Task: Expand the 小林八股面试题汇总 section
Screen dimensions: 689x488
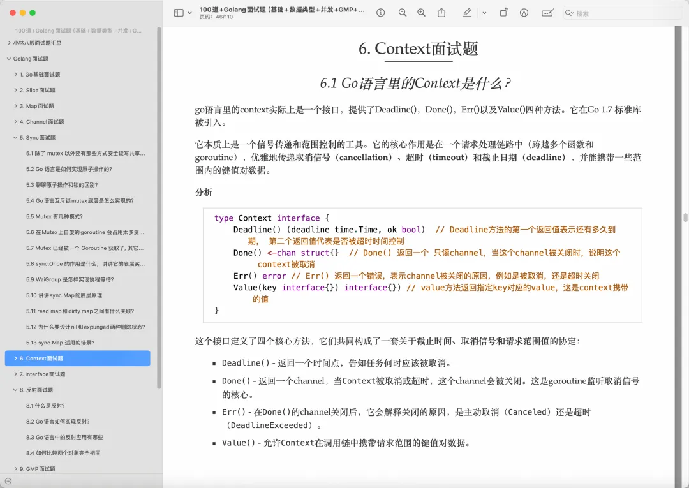Action: pyautogui.click(x=9, y=43)
